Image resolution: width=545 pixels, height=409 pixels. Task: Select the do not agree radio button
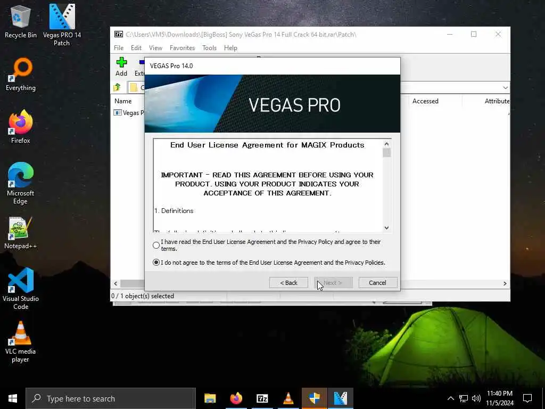156,263
